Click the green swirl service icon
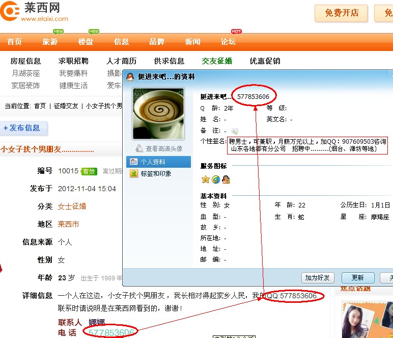The height and width of the screenshot is (338, 393). (215, 179)
